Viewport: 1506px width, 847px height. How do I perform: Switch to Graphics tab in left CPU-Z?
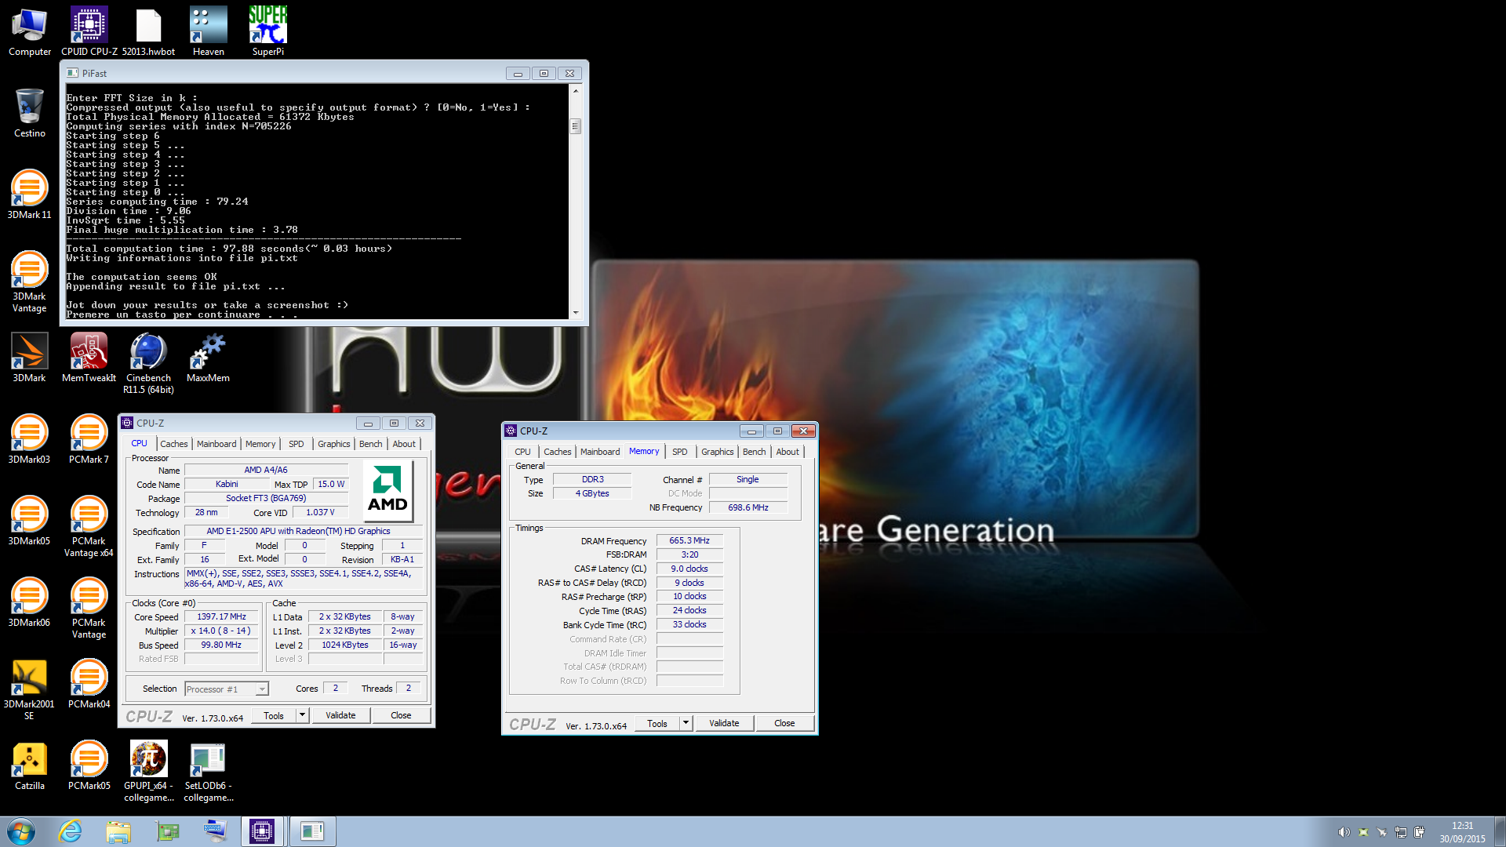pos(333,444)
